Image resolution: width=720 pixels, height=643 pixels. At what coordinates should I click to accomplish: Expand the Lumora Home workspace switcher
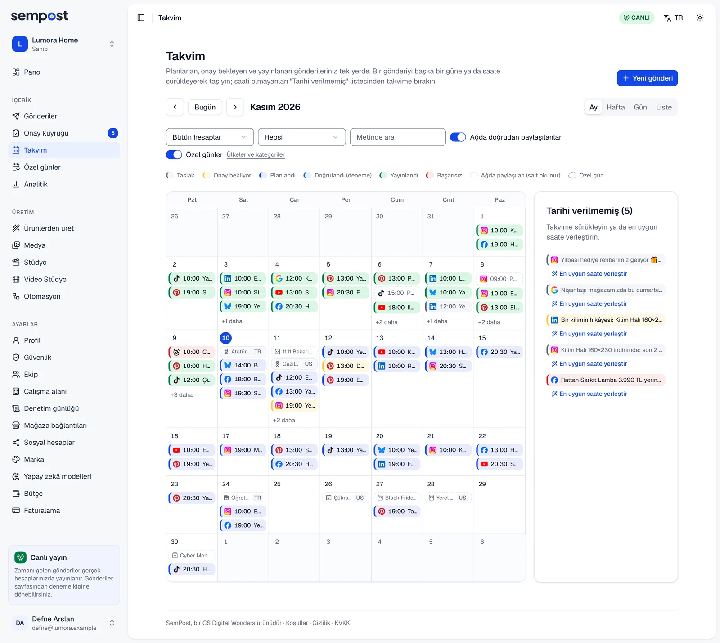[64, 44]
